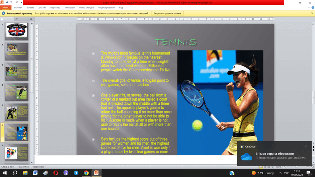Click the 'Sets include the highest score' paragraph
This screenshot has height=177, width=315.
(136, 145)
